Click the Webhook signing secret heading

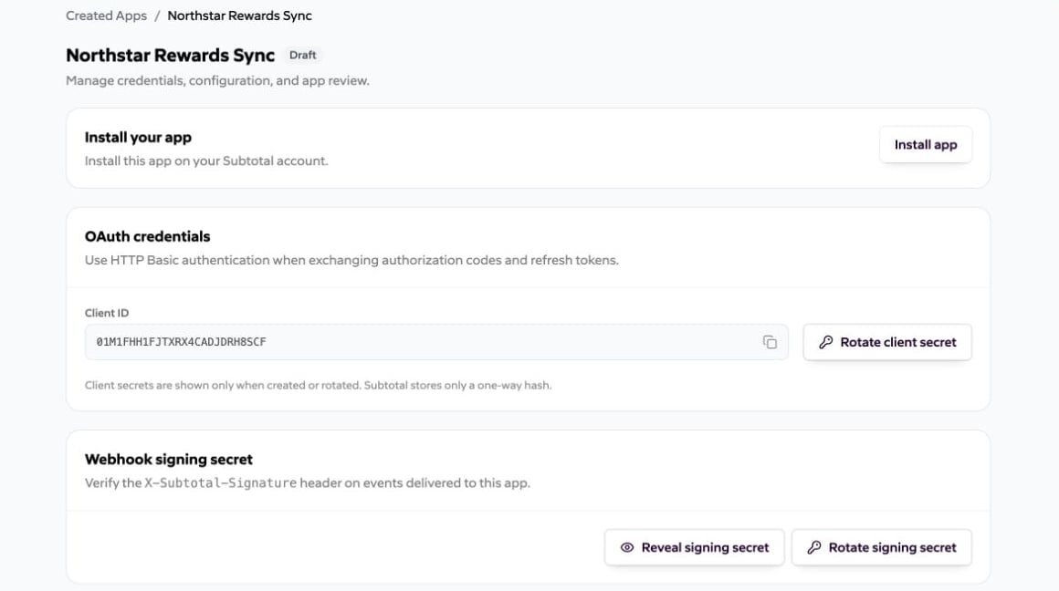[x=169, y=460]
